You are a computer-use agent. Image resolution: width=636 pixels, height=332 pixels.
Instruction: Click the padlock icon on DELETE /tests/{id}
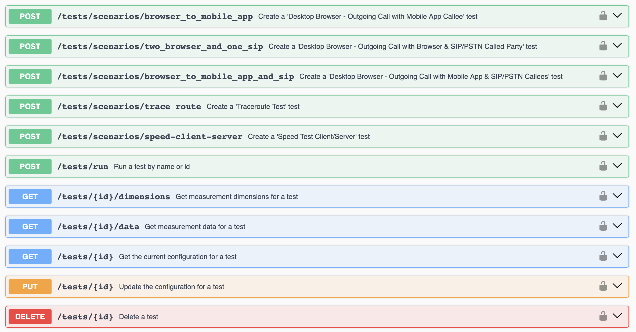pyautogui.click(x=603, y=316)
